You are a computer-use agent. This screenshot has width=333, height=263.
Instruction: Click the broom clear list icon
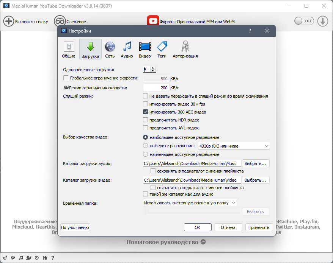tap(5, 258)
